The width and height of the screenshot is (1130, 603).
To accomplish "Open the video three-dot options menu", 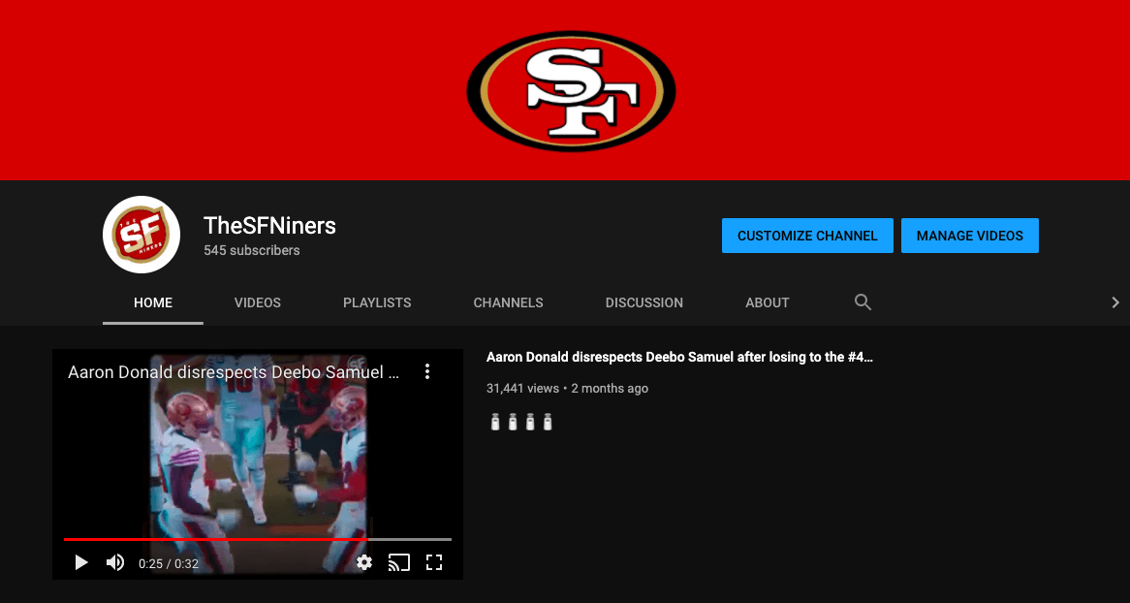I will pyautogui.click(x=426, y=372).
